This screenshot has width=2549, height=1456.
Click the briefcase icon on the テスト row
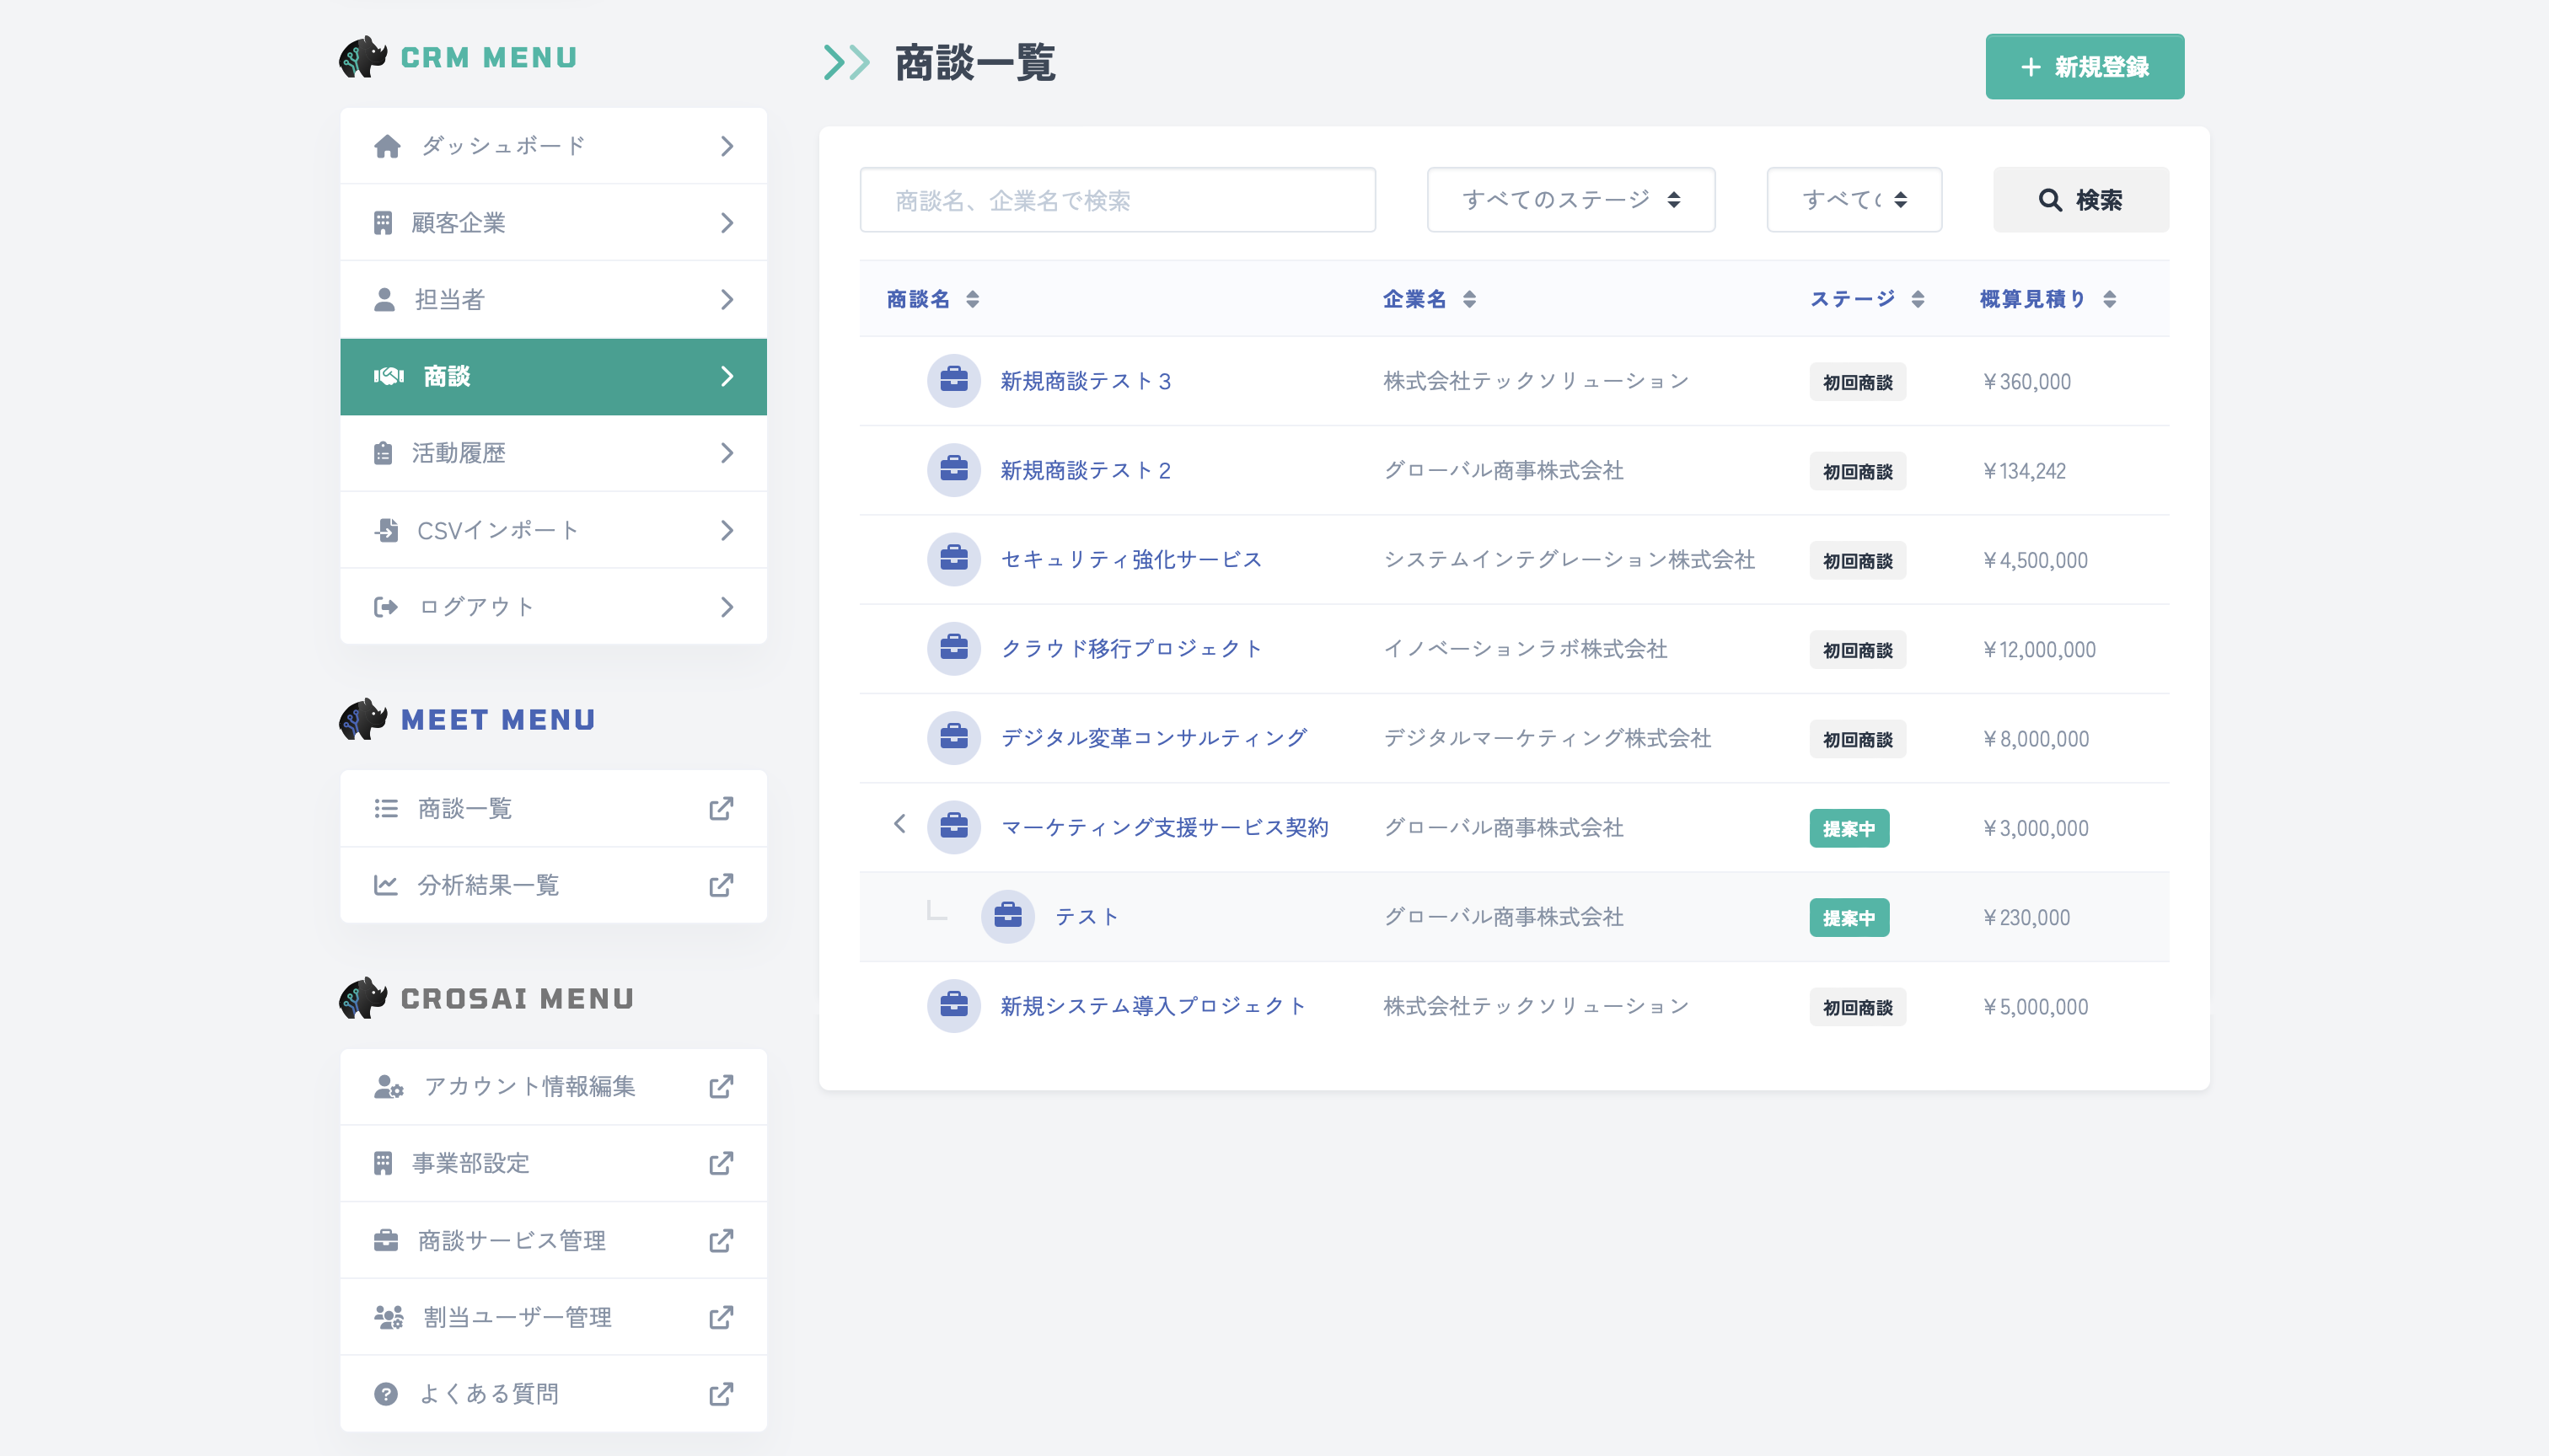1007,915
